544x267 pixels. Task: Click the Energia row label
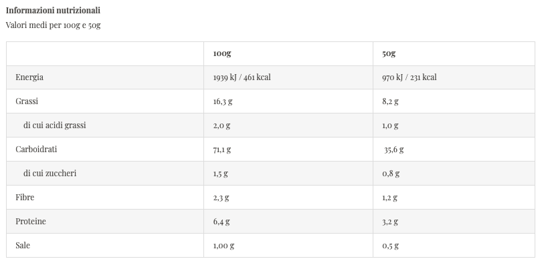click(29, 77)
